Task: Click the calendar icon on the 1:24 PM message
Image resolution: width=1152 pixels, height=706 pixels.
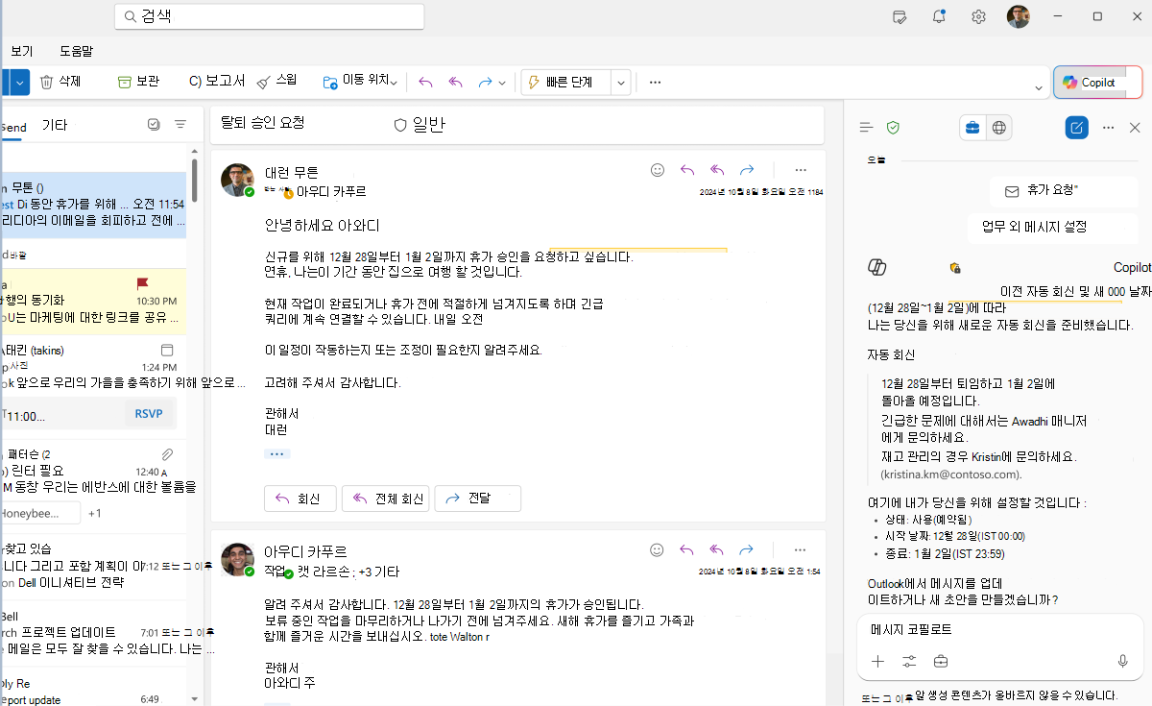Action: (x=167, y=350)
